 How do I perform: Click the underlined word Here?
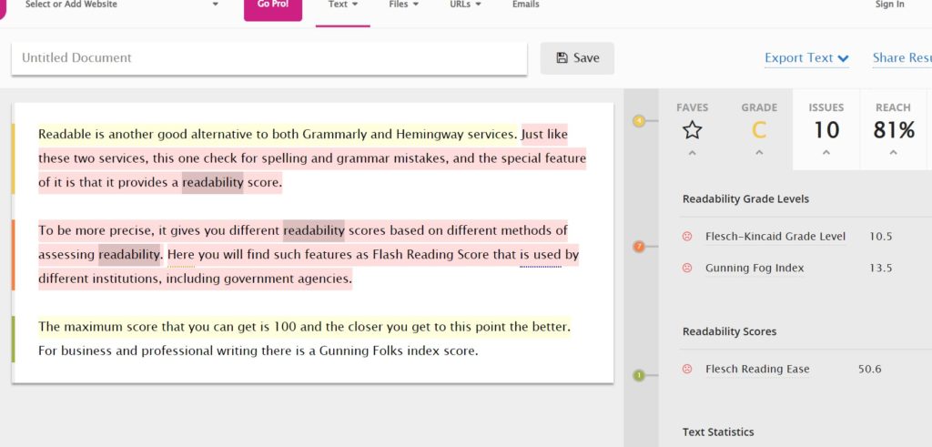pos(181,256)
